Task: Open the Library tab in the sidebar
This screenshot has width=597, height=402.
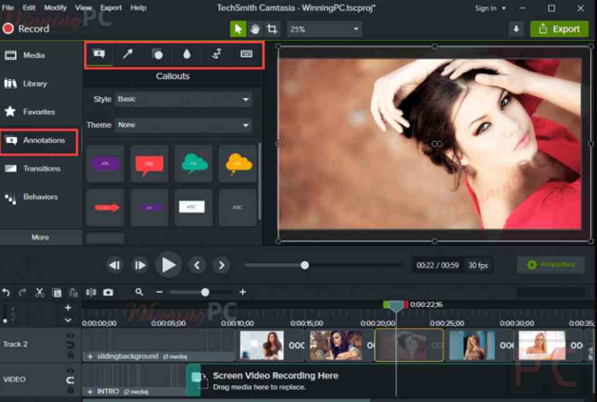Action: 26,84
